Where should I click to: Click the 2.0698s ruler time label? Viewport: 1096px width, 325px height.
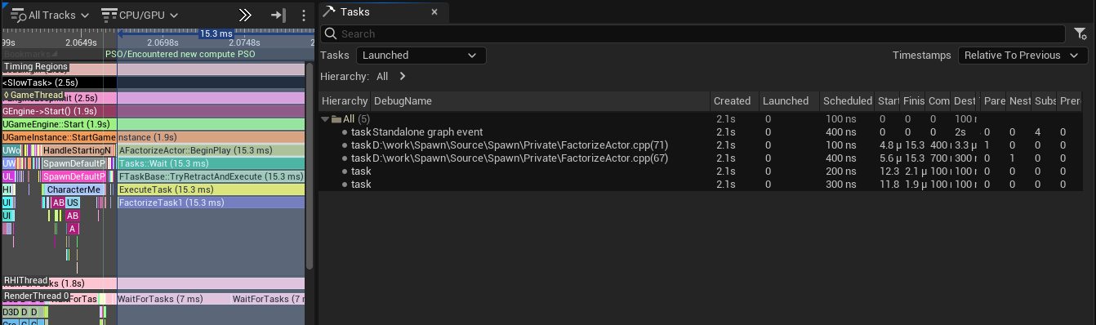162,42
